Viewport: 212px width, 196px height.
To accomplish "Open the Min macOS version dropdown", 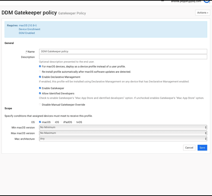I will tap(123, 127).
